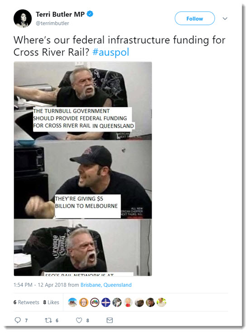
Task: Click the last liker avatar in row
Action: tap(161, 302)
